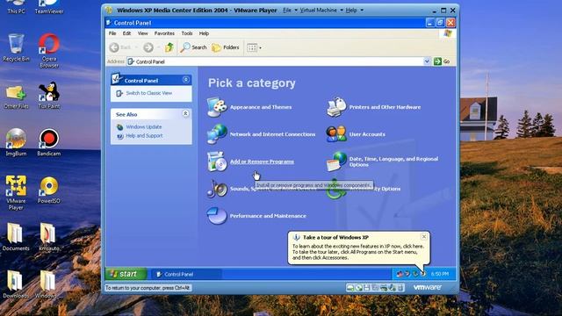The image size is (562, 316).
Task: Click the XP Start button
Action: pyautogui.click(x=126, y=274)
